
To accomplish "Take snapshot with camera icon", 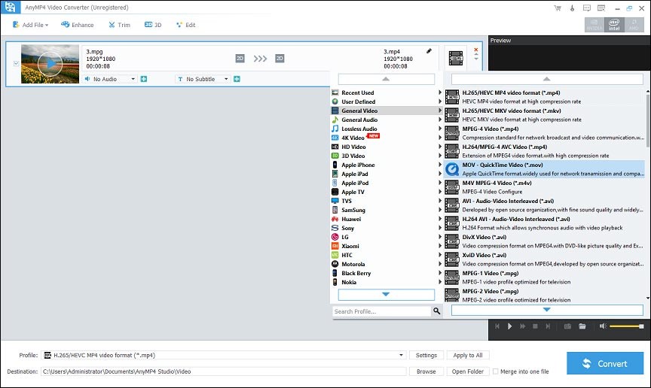I will [x=567, y=326].
